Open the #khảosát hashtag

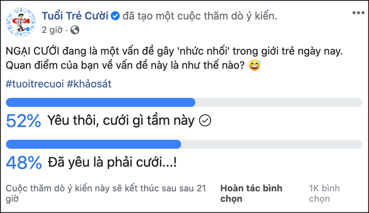click(x=89, y=83)
